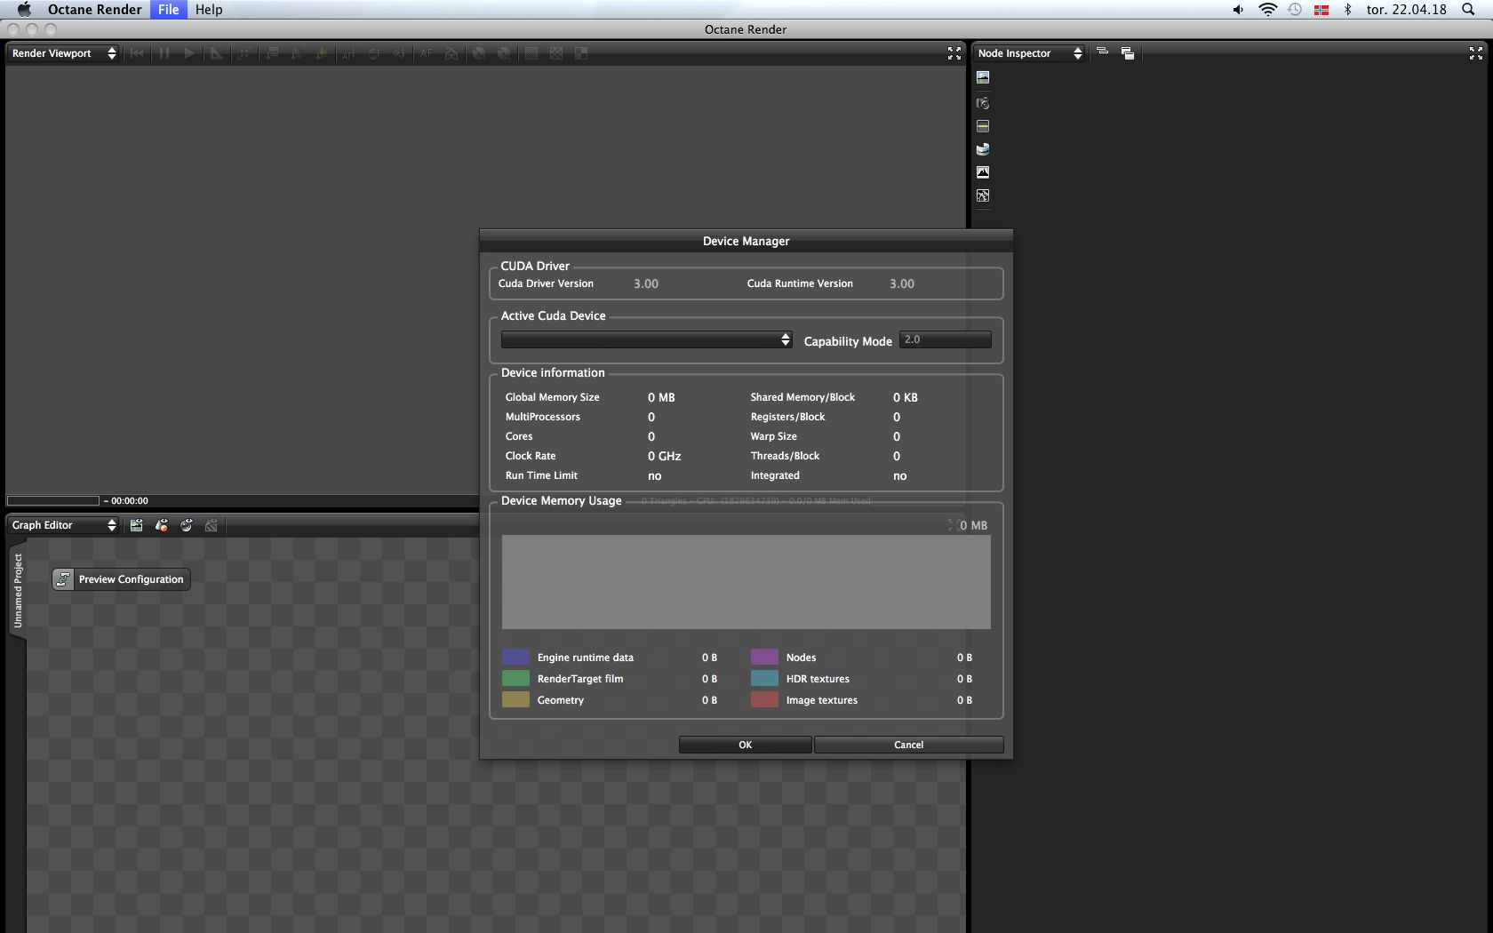Open the Help menu
Screen dimensions: 1493x933
(209, 10)
